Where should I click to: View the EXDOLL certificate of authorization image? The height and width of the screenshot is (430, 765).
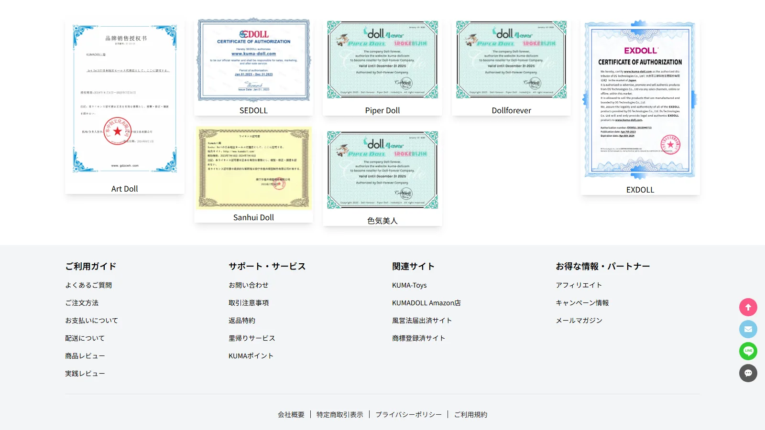(640, 100)
